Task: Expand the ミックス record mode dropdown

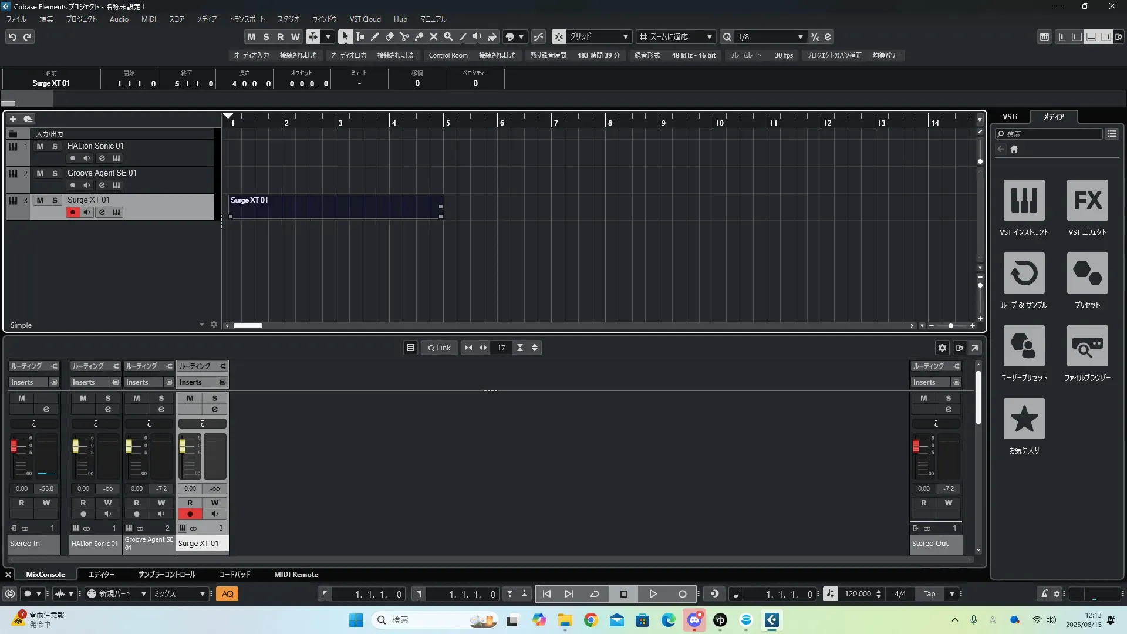Action: click(202, 594)
